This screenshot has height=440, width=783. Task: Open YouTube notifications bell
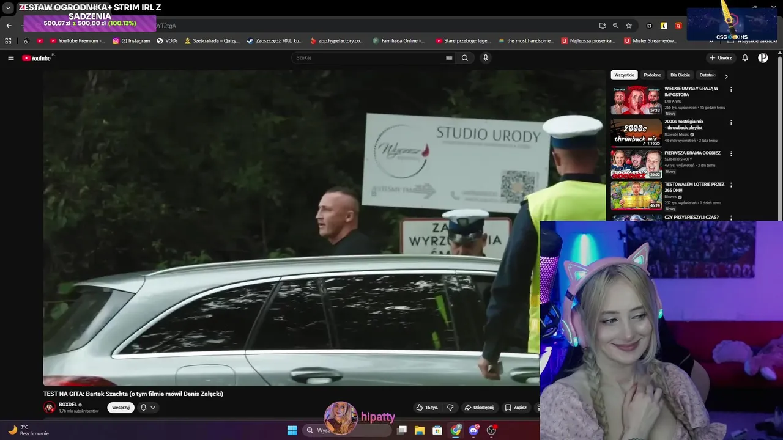coord(745,58)
